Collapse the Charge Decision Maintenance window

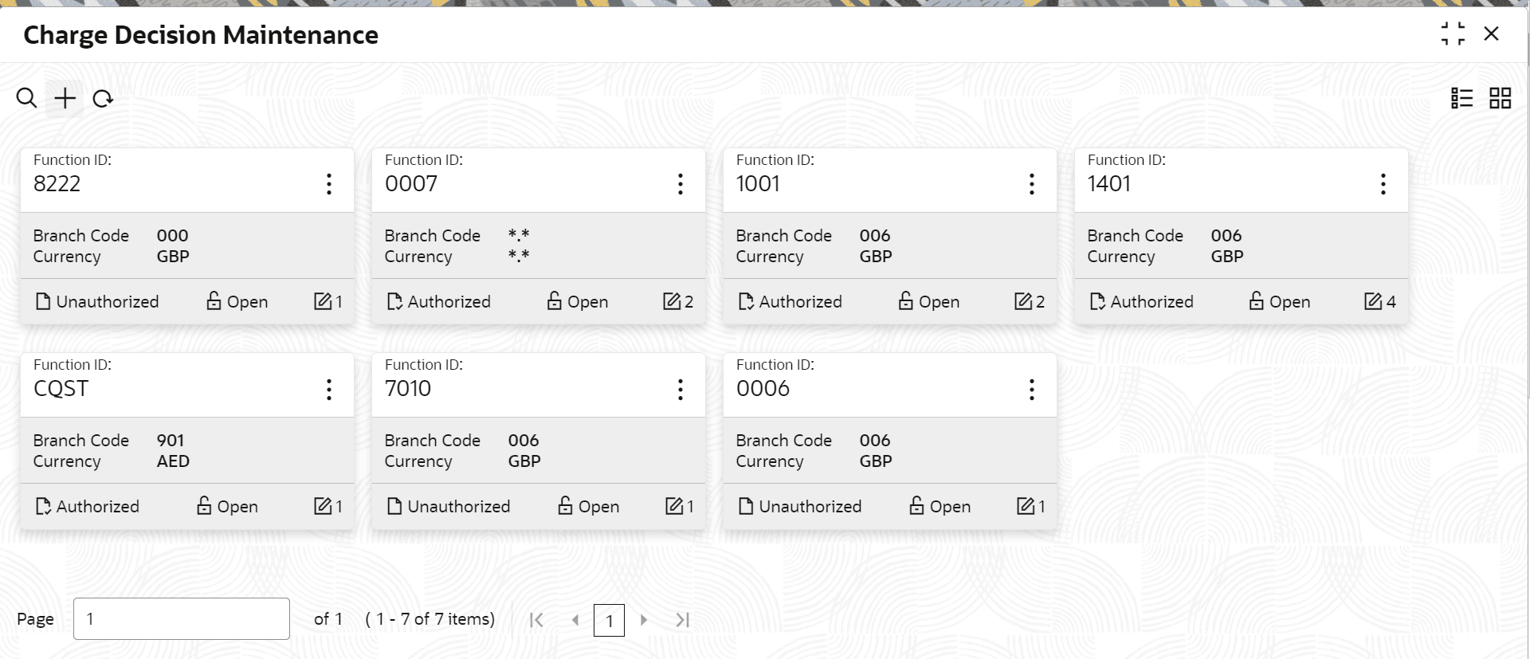click(x=1453, y=33)
